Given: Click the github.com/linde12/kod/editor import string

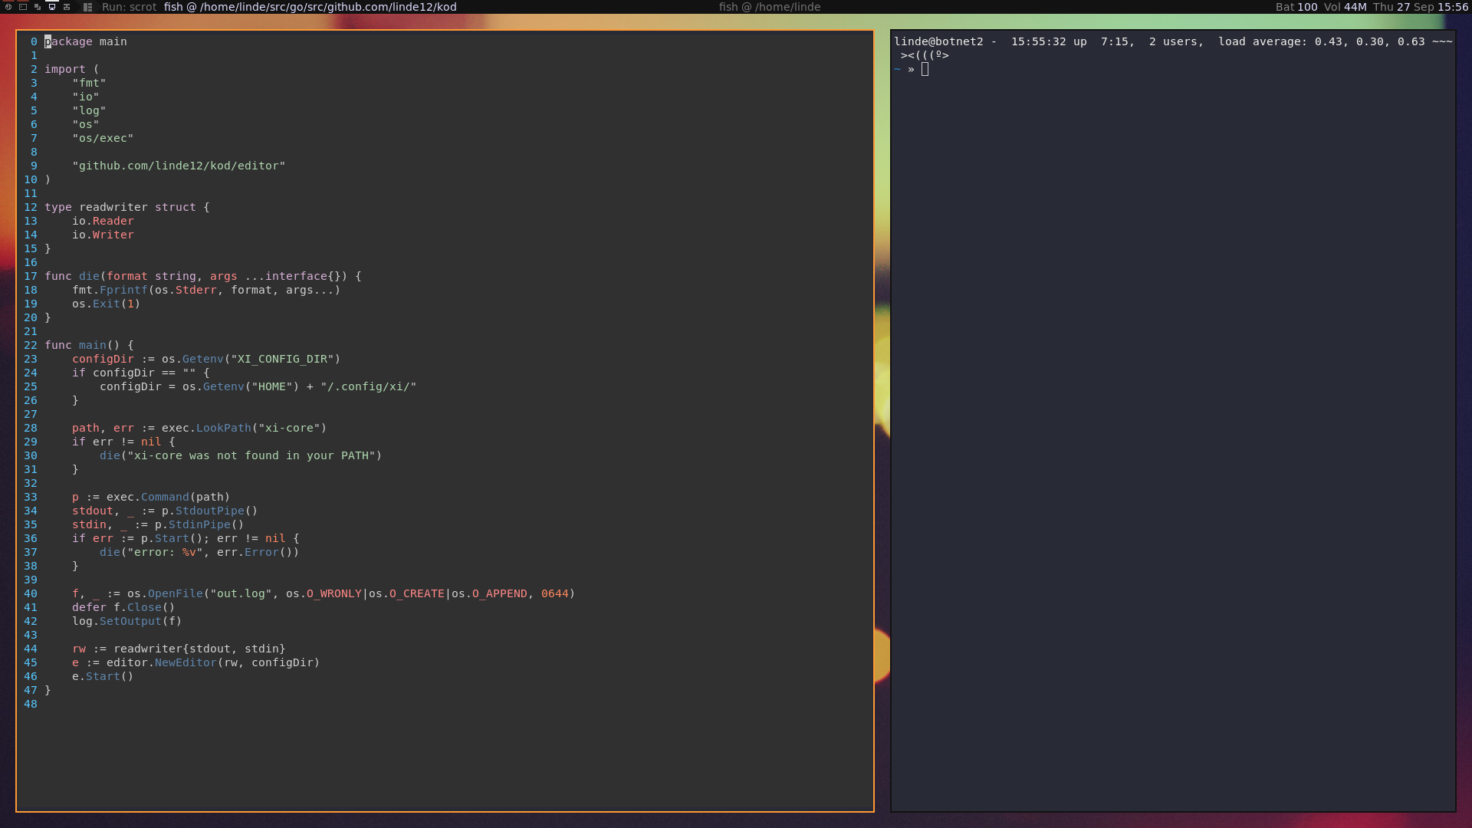Looking at the screenshot, I should (x=179, y=166).
